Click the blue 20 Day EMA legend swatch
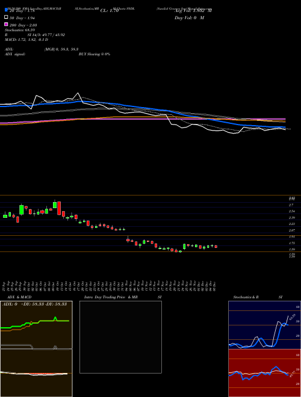 point(7,10)
